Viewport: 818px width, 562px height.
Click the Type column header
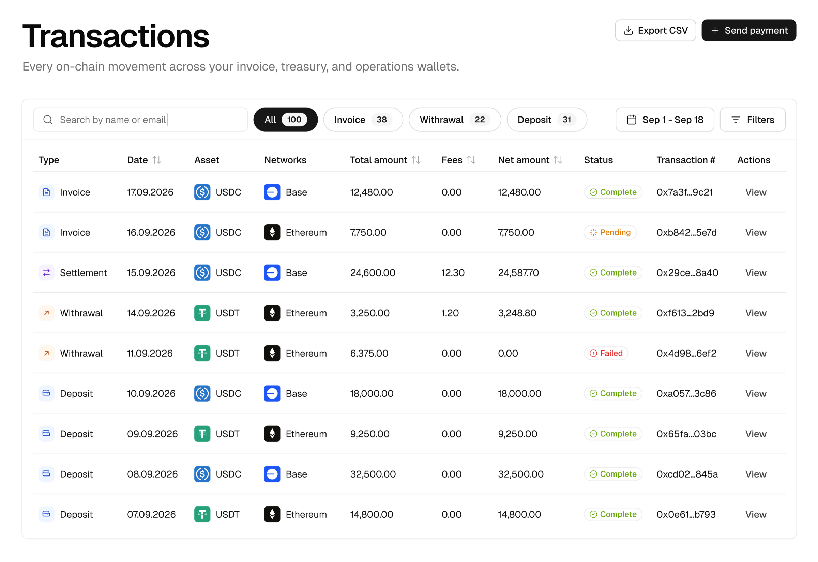(x=49, y=160)
